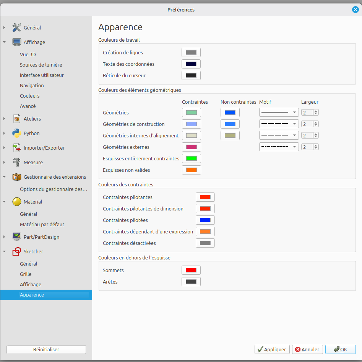Increase the Géométries de construction width
Screen dimensions: 362x362
click(316, 122)
